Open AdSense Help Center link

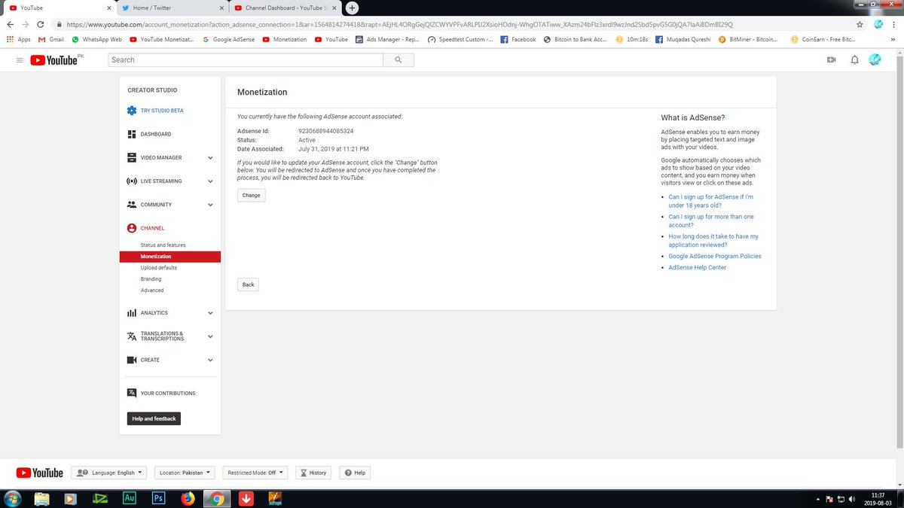pyautogui.click(x=698, y=267)
